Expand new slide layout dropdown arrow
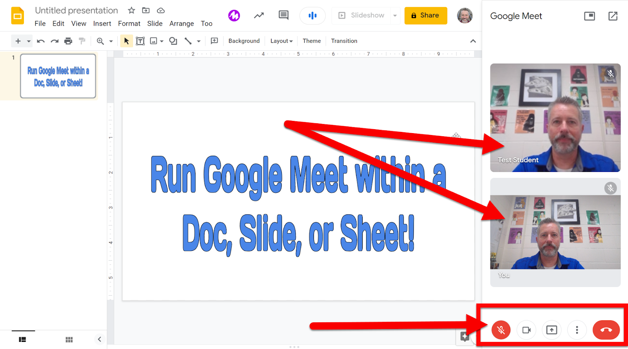Viewport: 628px width, 349px height. tap(29, 41)
